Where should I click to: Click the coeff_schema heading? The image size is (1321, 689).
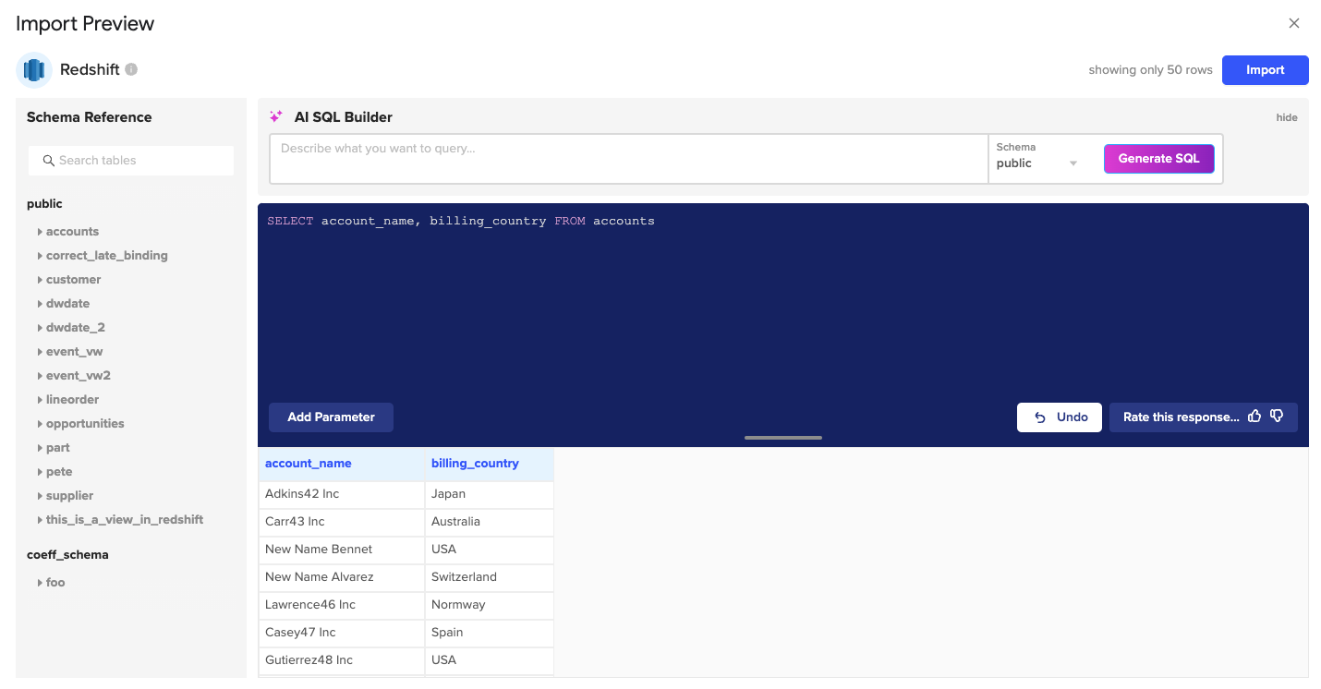pyautogui.click(x=67, y=555)
